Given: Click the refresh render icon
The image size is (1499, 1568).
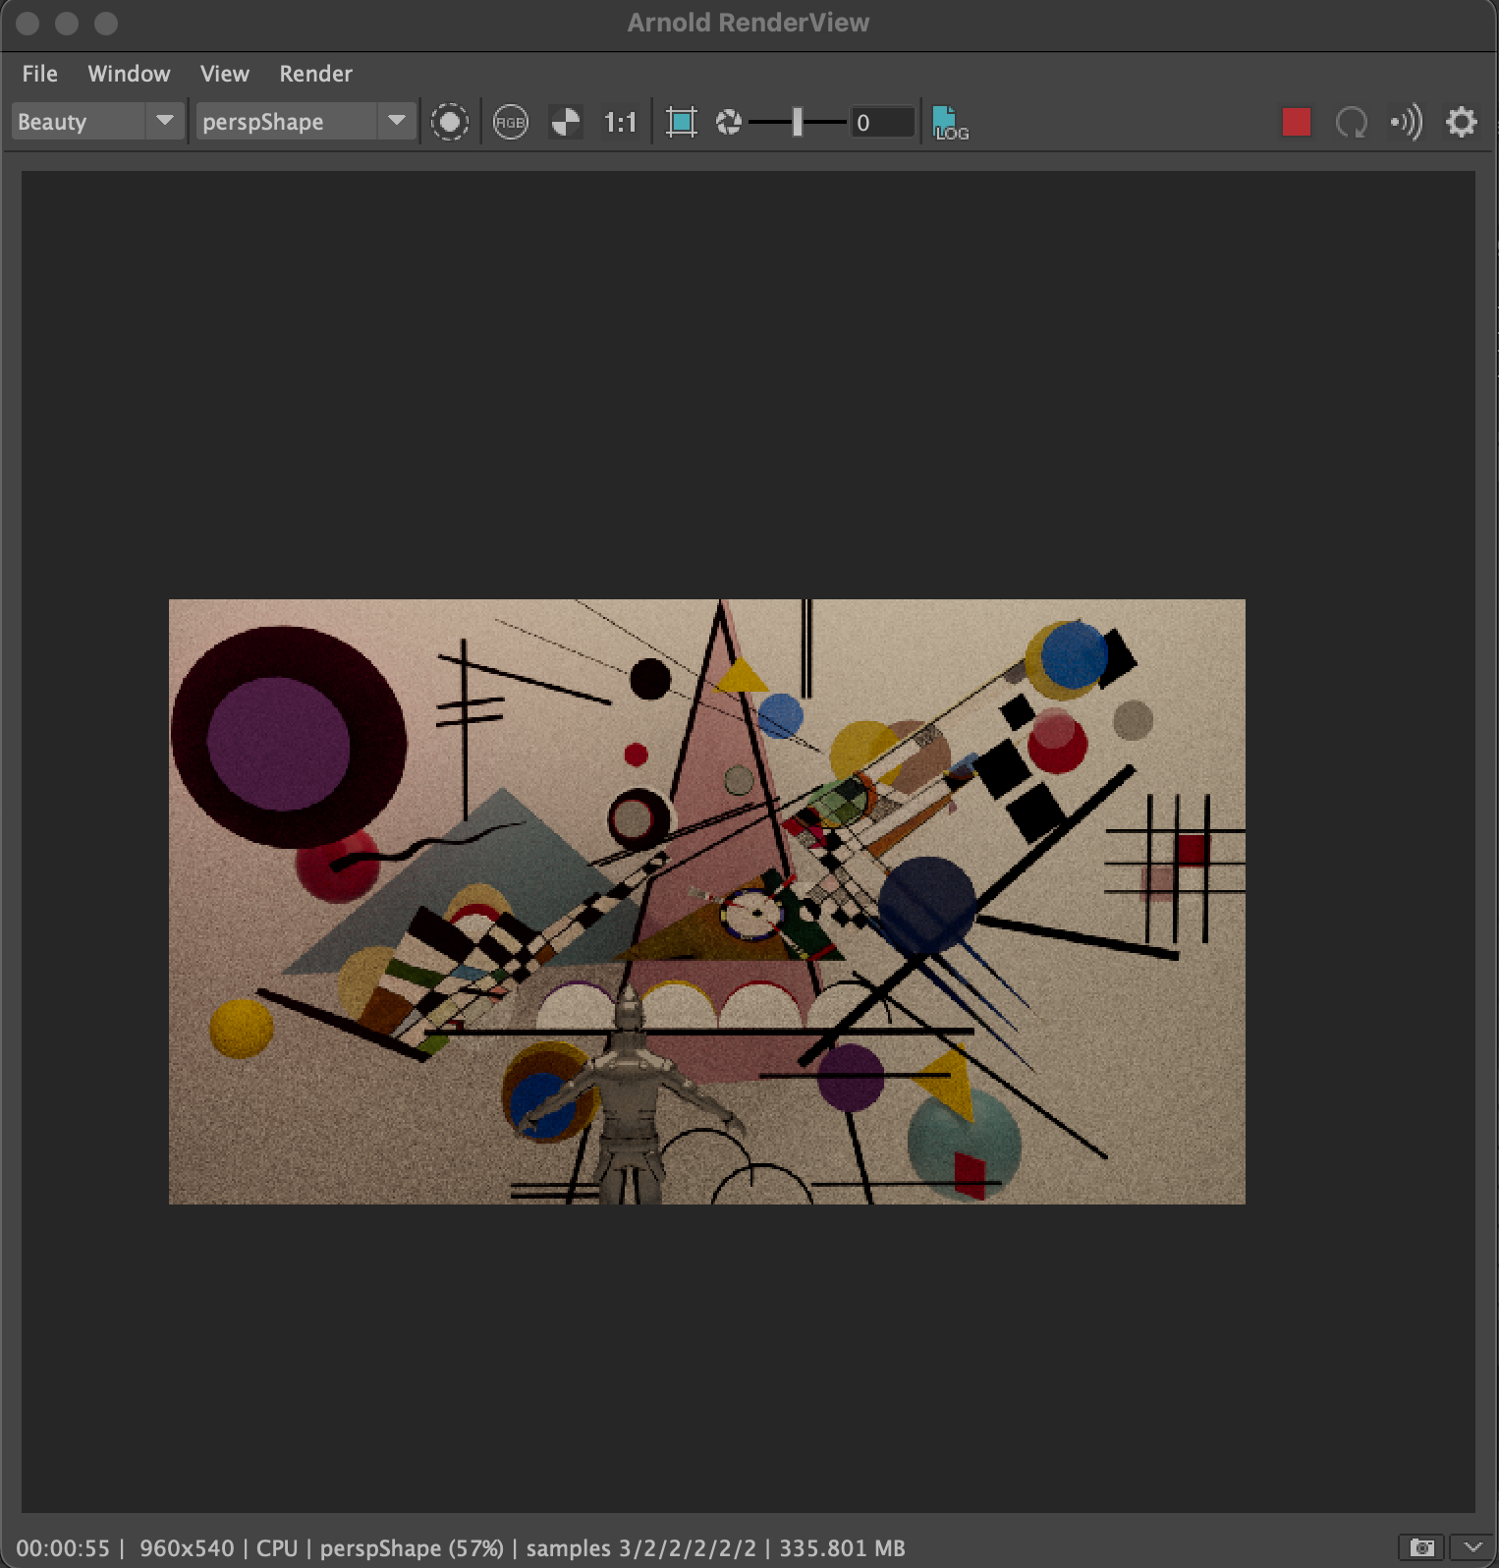Looking at the screenshot, I should click(1352, 122).
